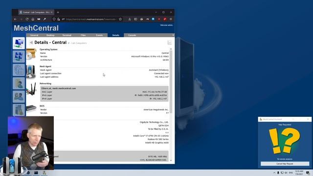Switch to the General tab
Screen dimensions: 313x176
pyautogui.click(x=34, y=35)
